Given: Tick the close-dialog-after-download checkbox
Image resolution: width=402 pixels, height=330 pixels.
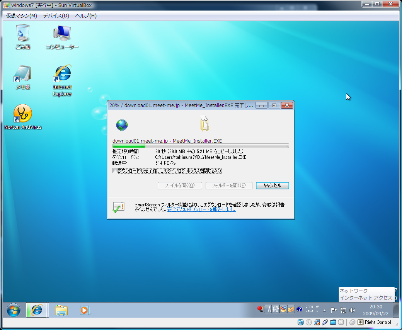Looking at the screenshot, I should [x=115, y=171].
